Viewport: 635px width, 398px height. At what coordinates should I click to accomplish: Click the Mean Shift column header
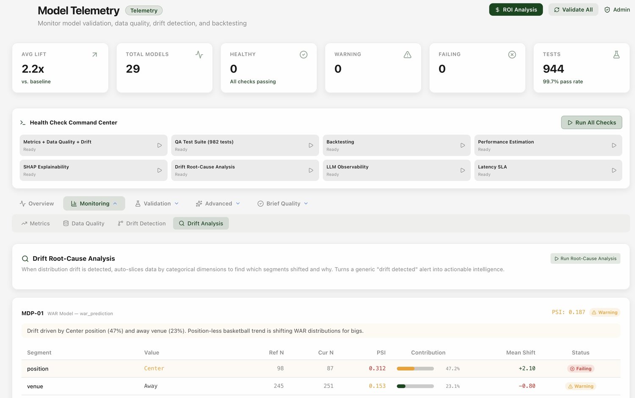click(521, 353)
